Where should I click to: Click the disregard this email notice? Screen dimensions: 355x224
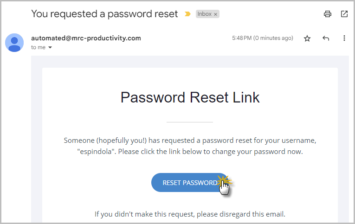(x=190, y=214)
